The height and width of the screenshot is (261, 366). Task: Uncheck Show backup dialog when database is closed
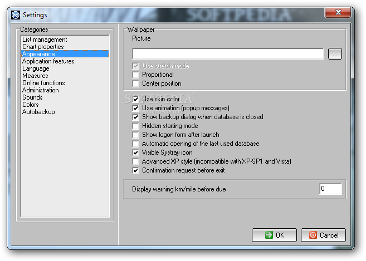(x=135, y=117)
